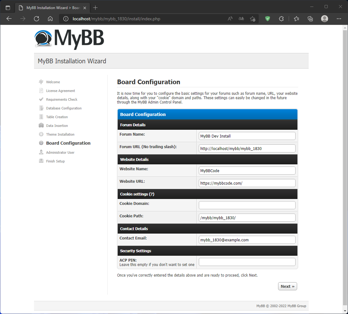
Task: Click the Table Creation step label
Action: pyautogui.click(x=57, y=117)
